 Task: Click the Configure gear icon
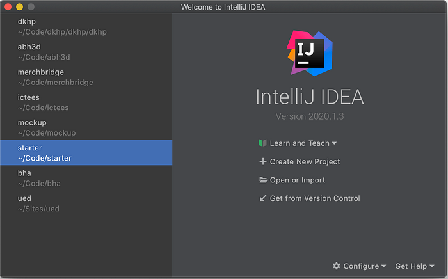point(337,266)
